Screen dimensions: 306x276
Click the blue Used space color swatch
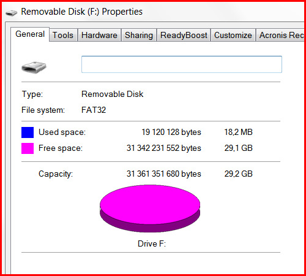(x=28, y=132)
